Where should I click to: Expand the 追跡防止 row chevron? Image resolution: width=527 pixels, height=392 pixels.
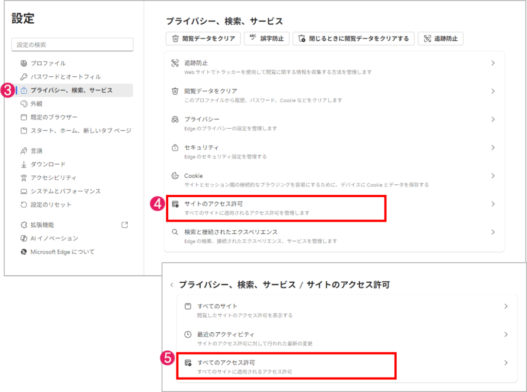click(493, 63)
